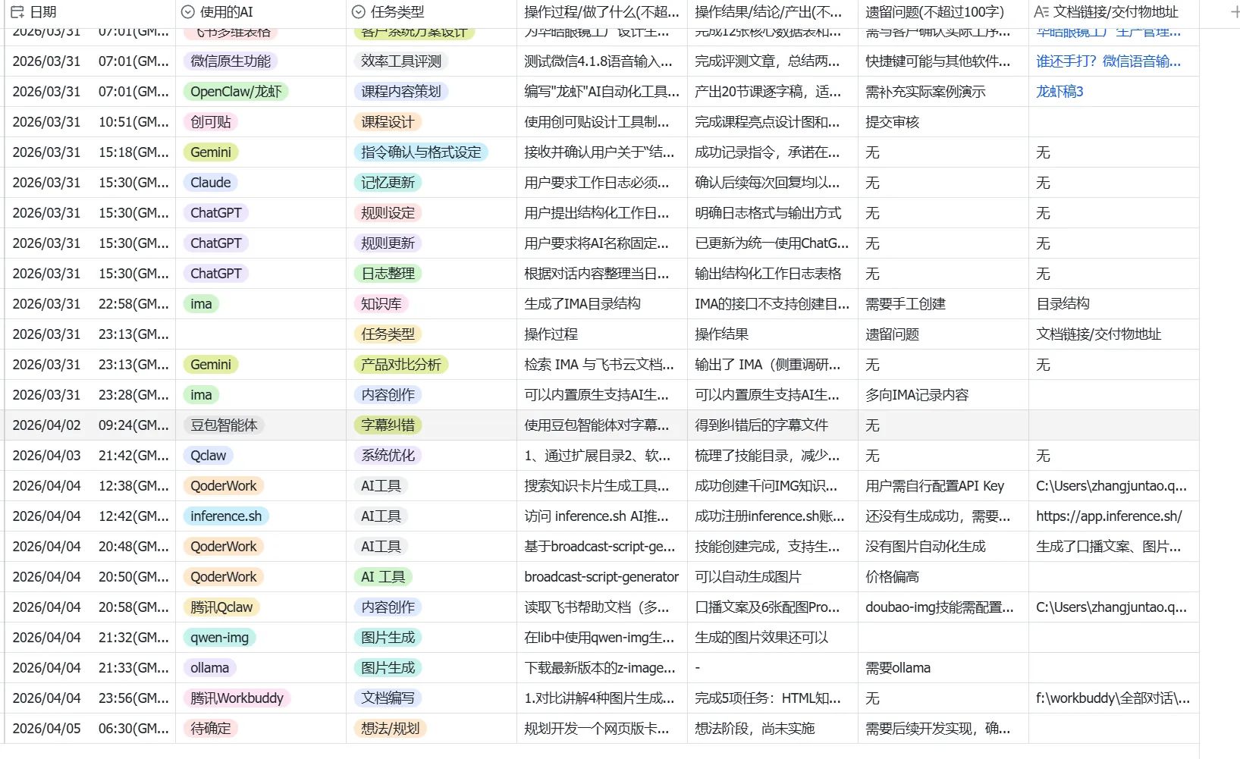Click the 产品对比分析 tag

point(401,365)
